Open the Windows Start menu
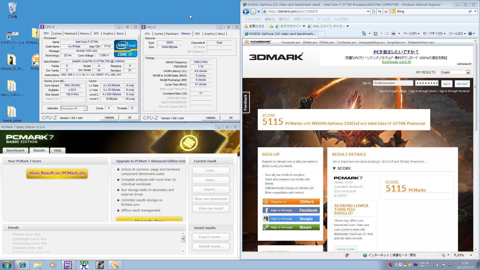 click(6, 265)
